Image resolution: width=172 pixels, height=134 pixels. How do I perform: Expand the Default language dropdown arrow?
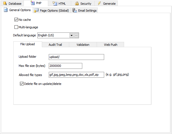tap(71, 35)
